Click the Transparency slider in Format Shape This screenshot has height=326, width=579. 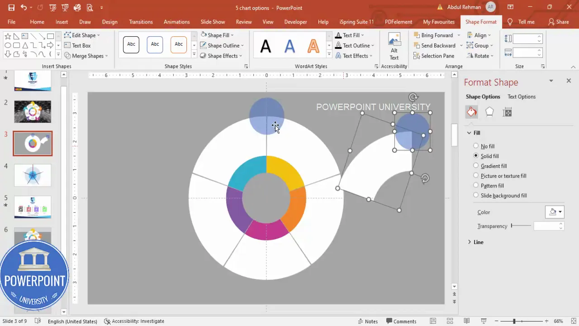coord(521,225)
